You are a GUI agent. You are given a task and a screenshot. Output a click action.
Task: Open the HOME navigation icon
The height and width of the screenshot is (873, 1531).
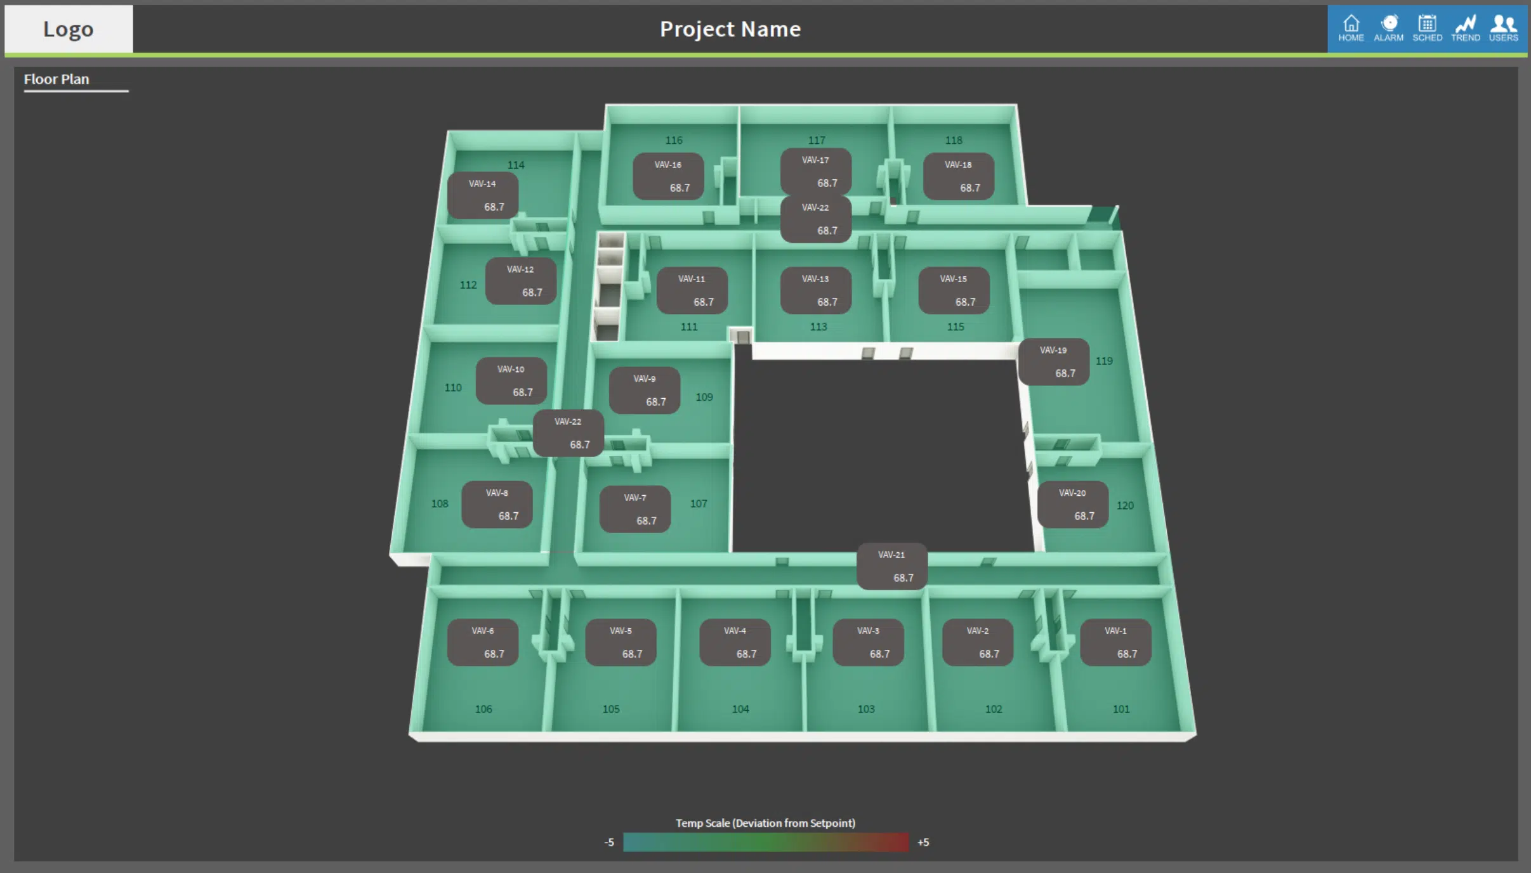(1351, 29)
